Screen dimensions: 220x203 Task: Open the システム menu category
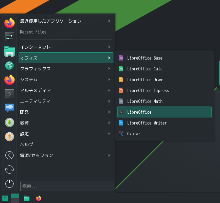66,80
